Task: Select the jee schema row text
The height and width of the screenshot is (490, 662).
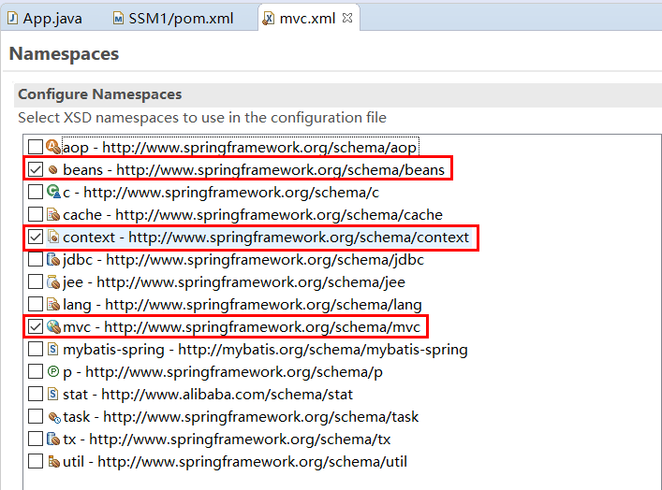Action: pyautogui.click(x=234, y=282)
